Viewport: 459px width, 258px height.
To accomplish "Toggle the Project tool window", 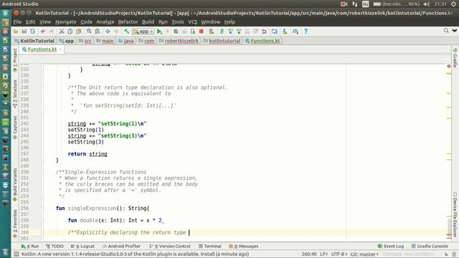I will [15, 59].
